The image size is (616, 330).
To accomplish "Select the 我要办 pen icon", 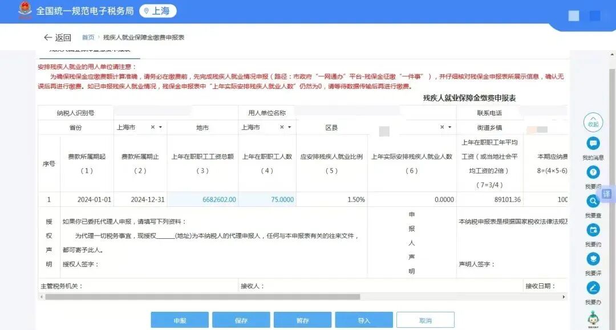I will coord(592,289).
